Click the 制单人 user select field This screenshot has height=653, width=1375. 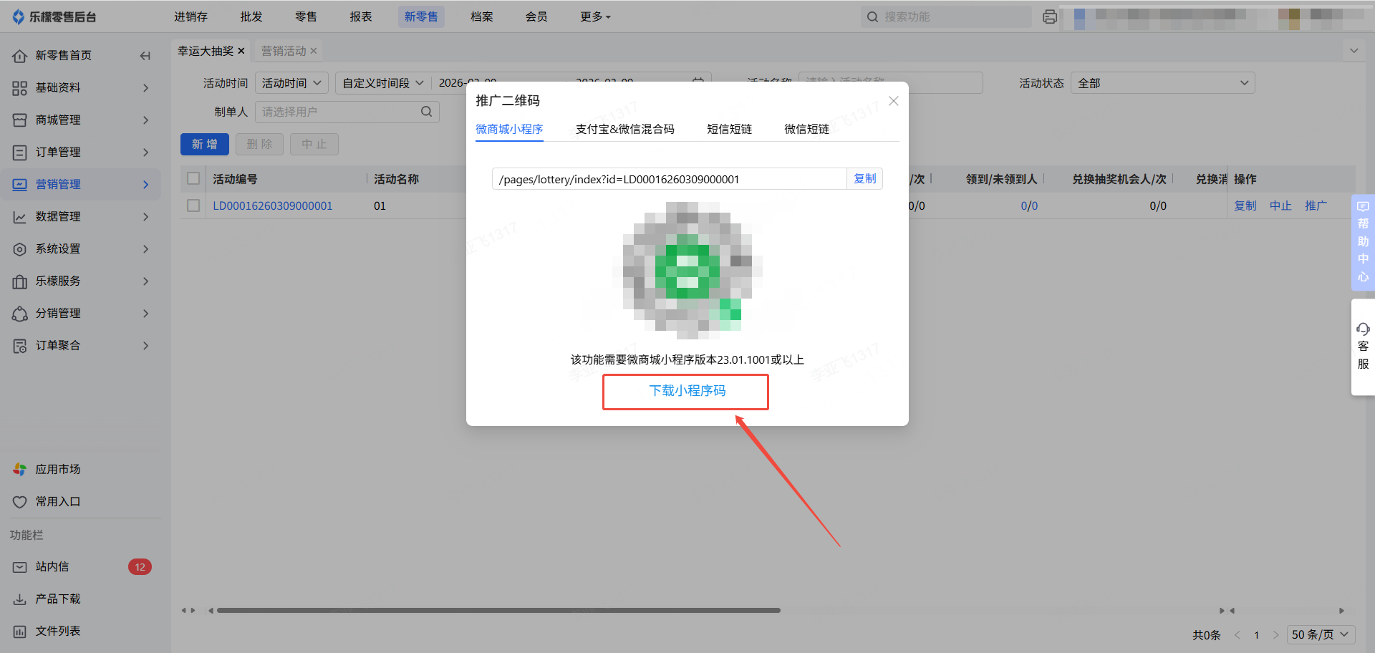347,112
